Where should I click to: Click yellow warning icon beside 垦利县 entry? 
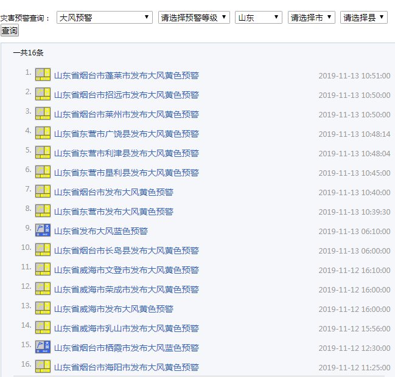(43, 171)
